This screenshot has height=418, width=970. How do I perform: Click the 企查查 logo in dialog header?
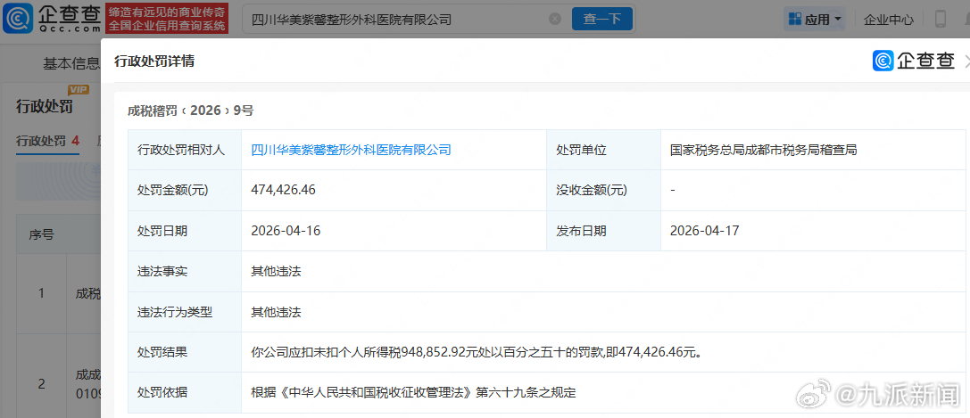(x=914, y=61)
